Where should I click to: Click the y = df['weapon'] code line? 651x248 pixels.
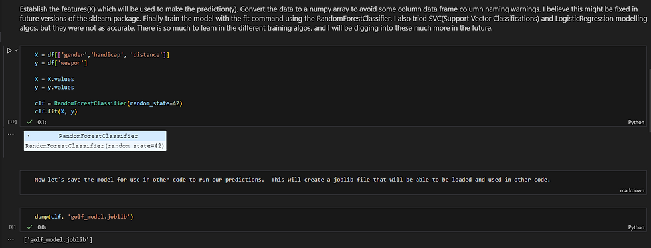[x=60, y=63]
